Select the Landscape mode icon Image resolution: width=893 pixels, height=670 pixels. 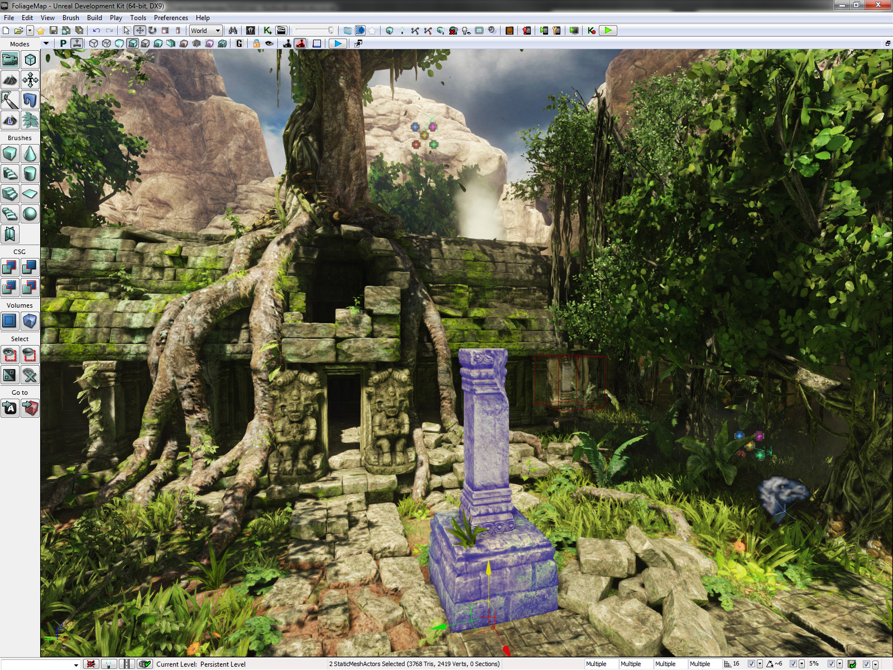coord(10,120)
